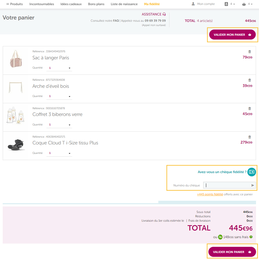Click top Valider mon panier button
Viewport: 259px width, 259px height.
pos(232,35)
